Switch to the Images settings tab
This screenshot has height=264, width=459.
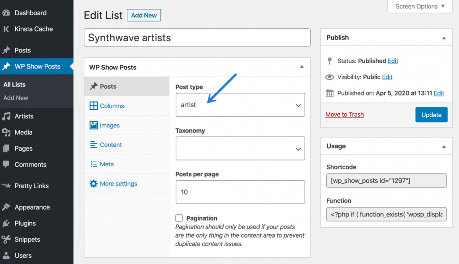click(127, 125)
